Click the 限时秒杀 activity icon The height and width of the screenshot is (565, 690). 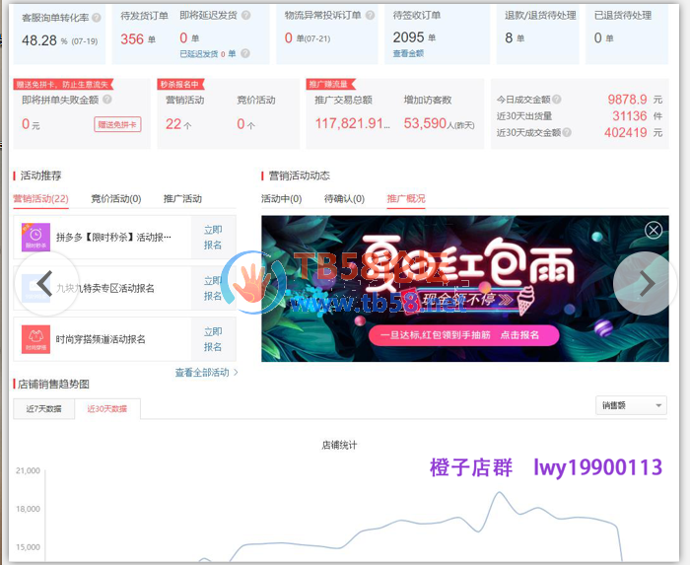36,237
